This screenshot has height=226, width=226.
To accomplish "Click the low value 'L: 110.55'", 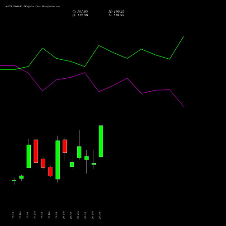I will pyautogui.click(x=116, y=15).
